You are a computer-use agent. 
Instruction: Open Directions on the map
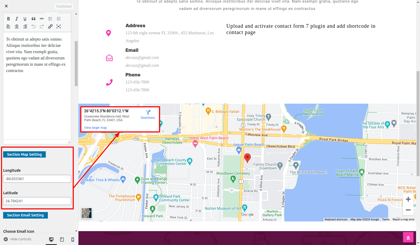[148, 115]
